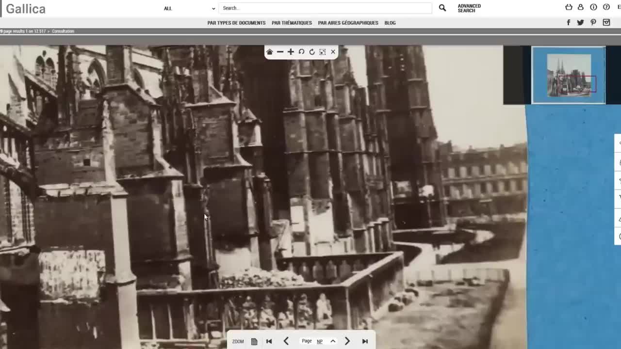Viewport: 621px width, 349px height.
Task: Open Par aires géographiques menu
Action: pyautogui.click(x=348, y=23)
